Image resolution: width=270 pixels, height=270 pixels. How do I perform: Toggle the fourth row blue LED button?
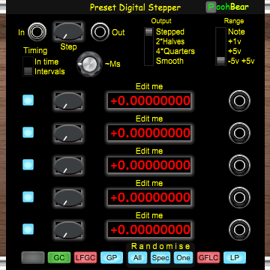[x=28, y=196]
